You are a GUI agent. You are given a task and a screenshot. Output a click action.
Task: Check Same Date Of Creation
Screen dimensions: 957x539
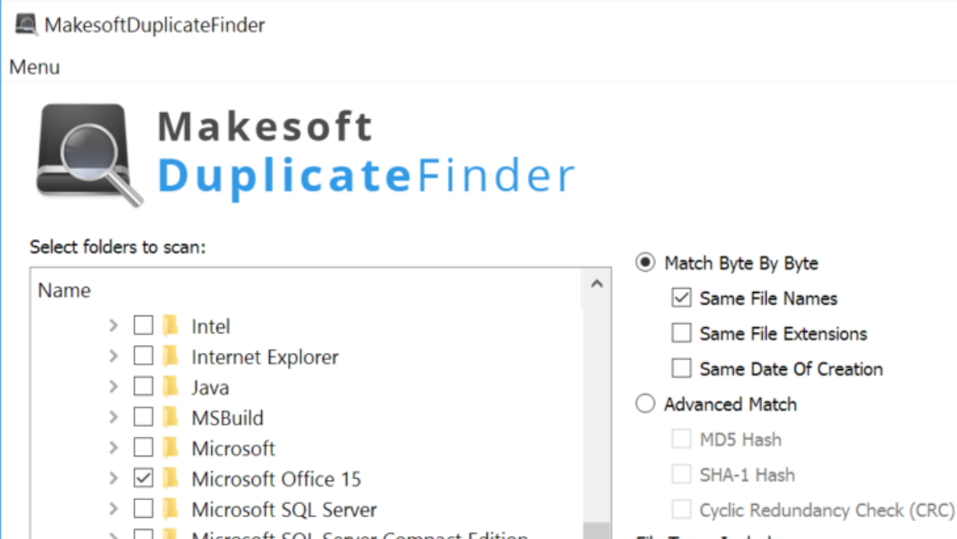click(681, 368)
